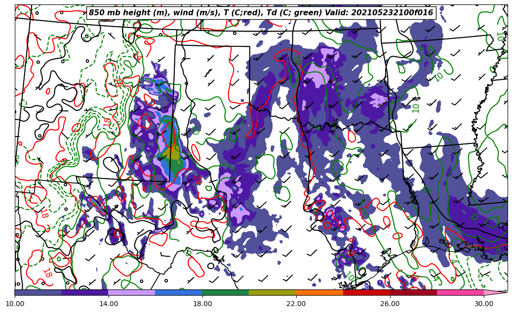Select the orange segment of the colorbar

319,292
